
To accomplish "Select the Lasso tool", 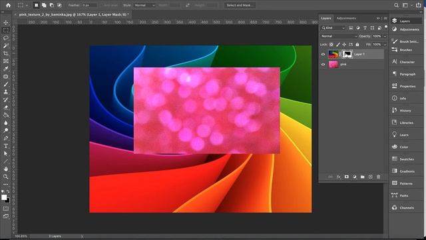I will click(x=6, y=38).
